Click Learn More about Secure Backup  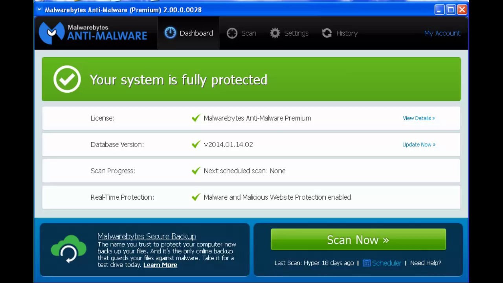(x=160, y=265)
